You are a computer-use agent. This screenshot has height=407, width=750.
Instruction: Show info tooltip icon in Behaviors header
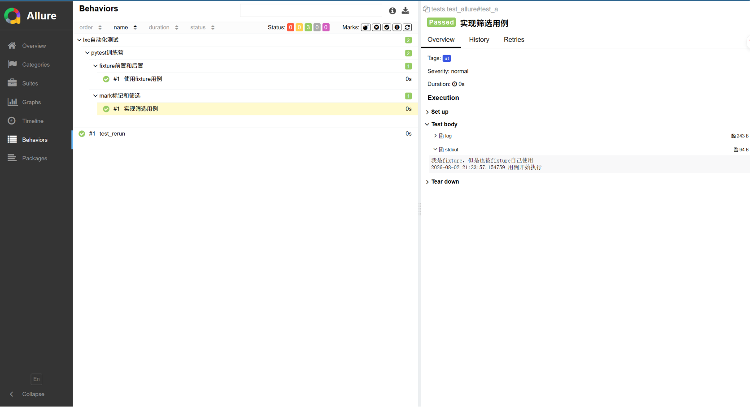pyautogui.click(x=392, y=11)
